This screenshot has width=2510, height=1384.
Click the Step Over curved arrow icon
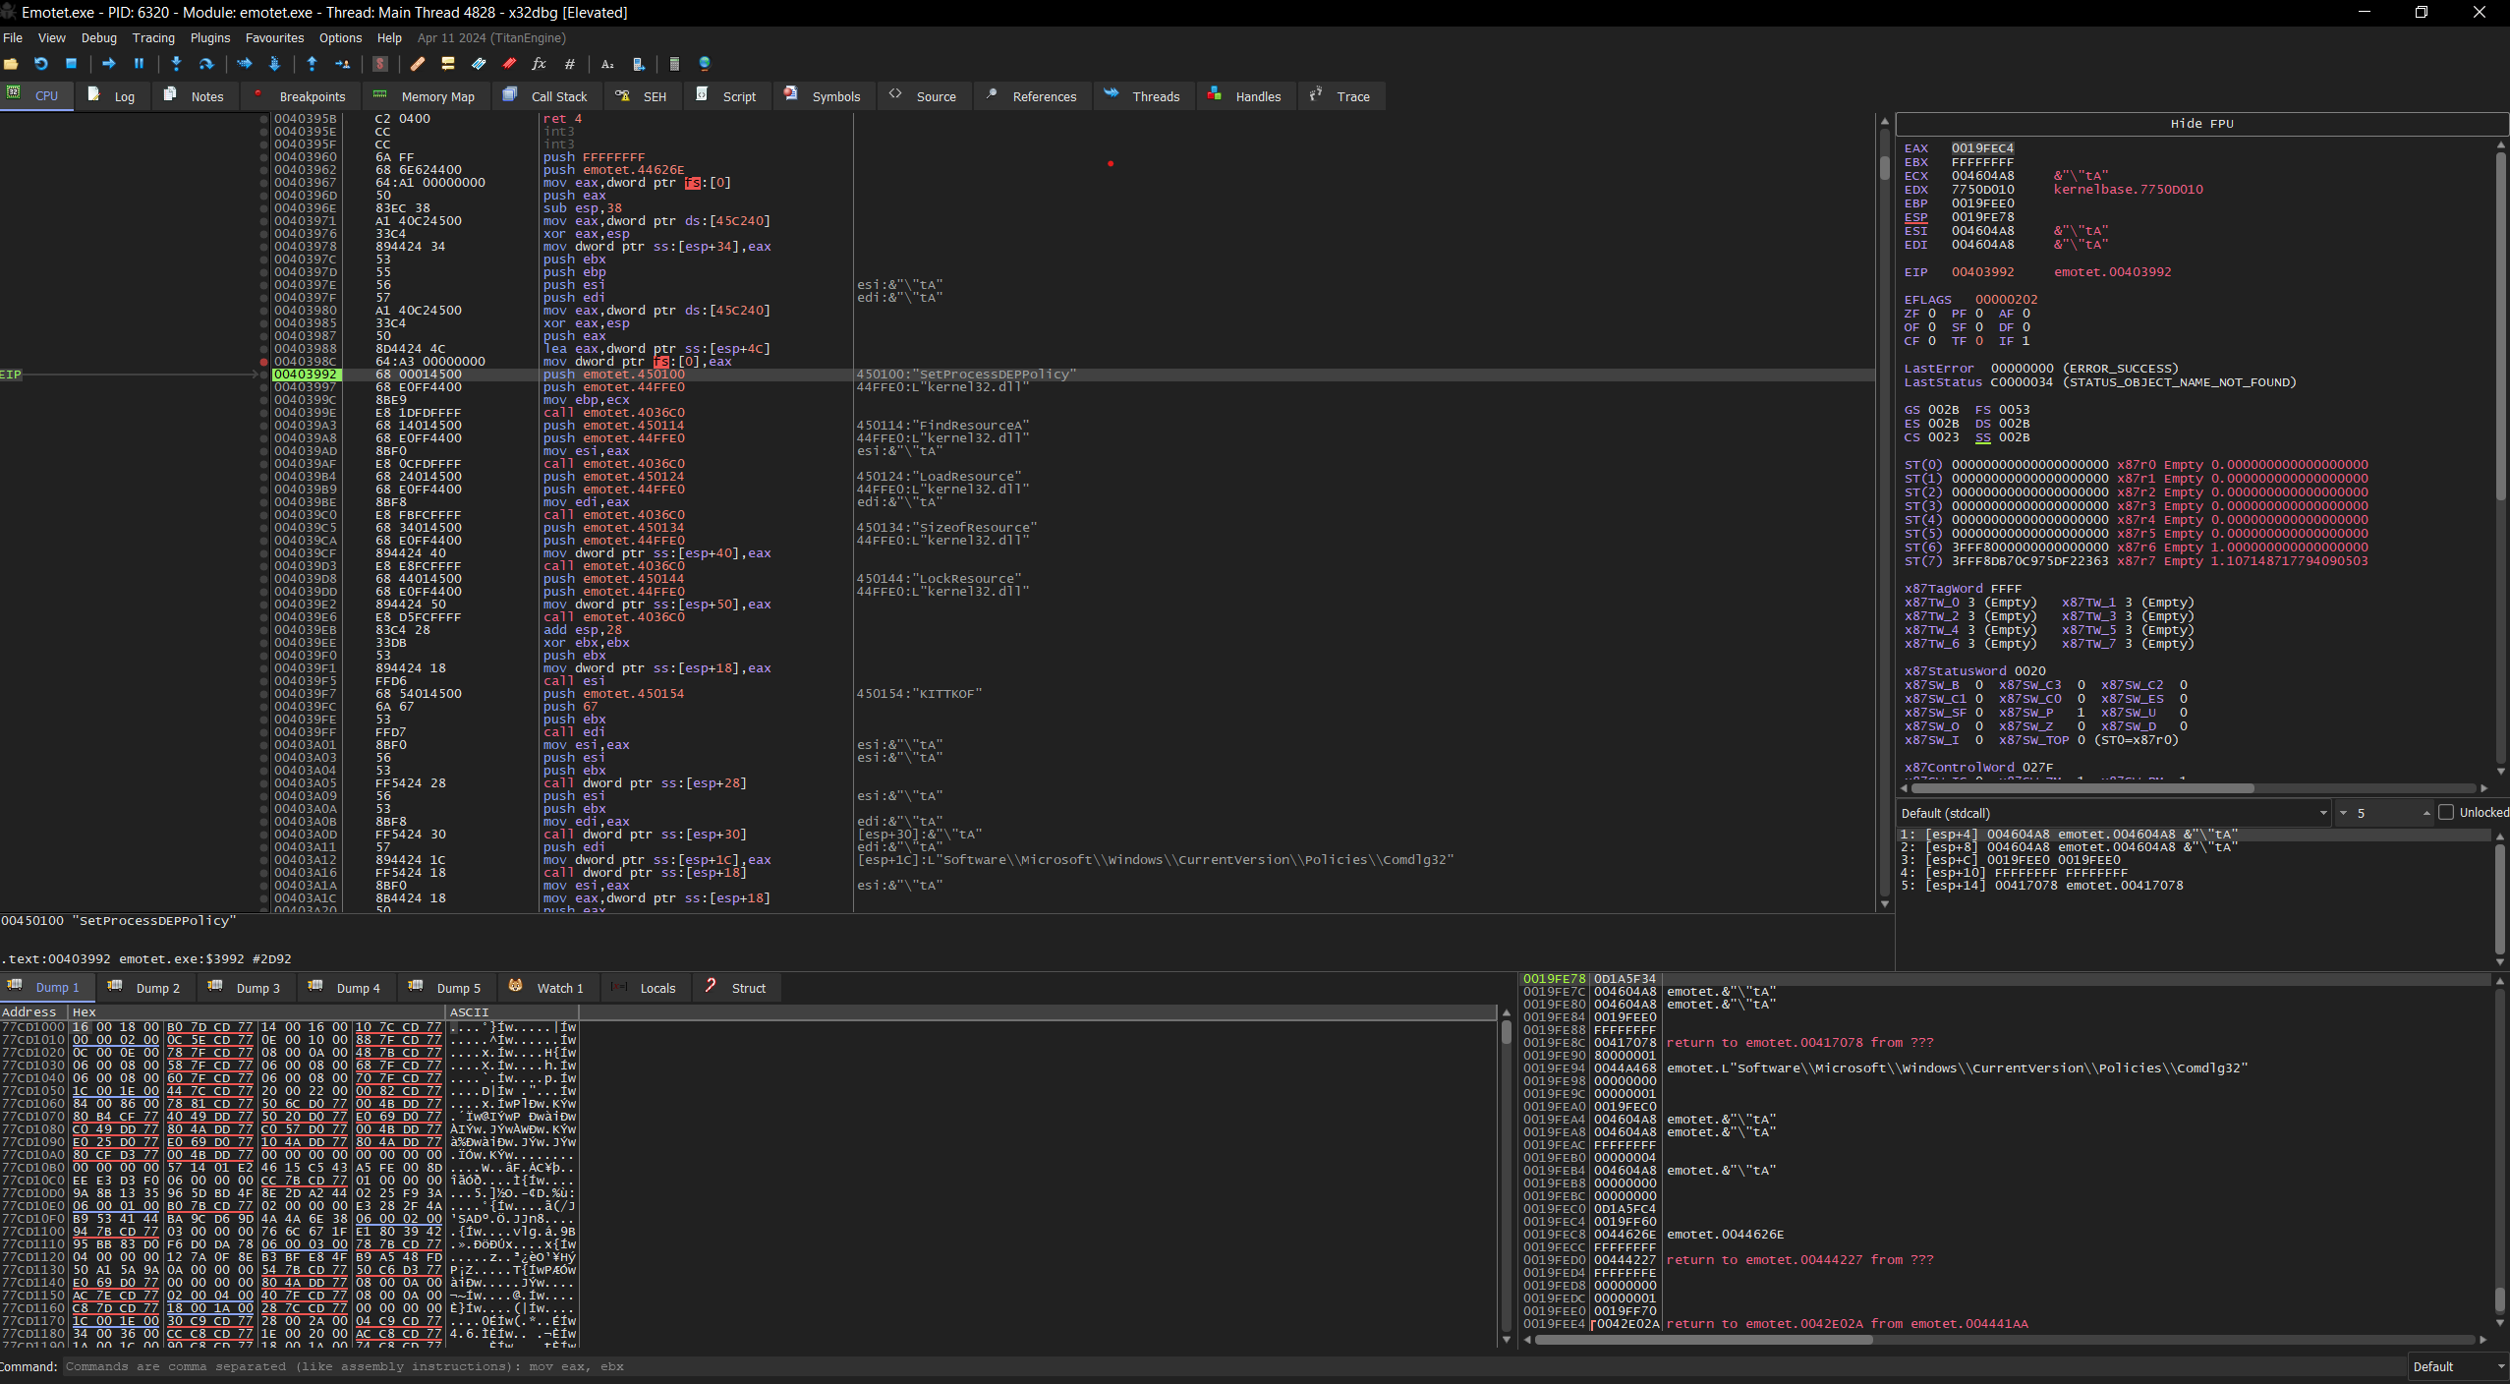click(x=206, y=64)
